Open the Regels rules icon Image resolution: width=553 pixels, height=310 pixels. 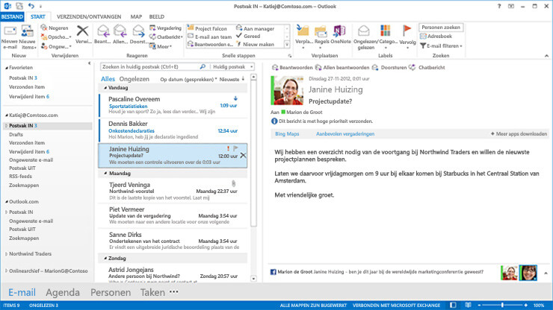point(321,31)
